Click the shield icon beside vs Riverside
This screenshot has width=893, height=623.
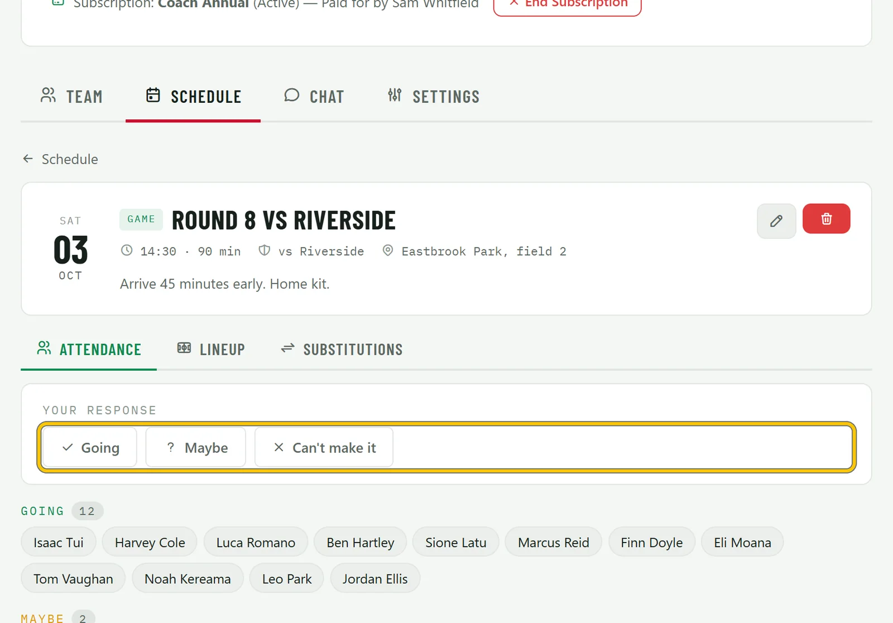(265, 251)
